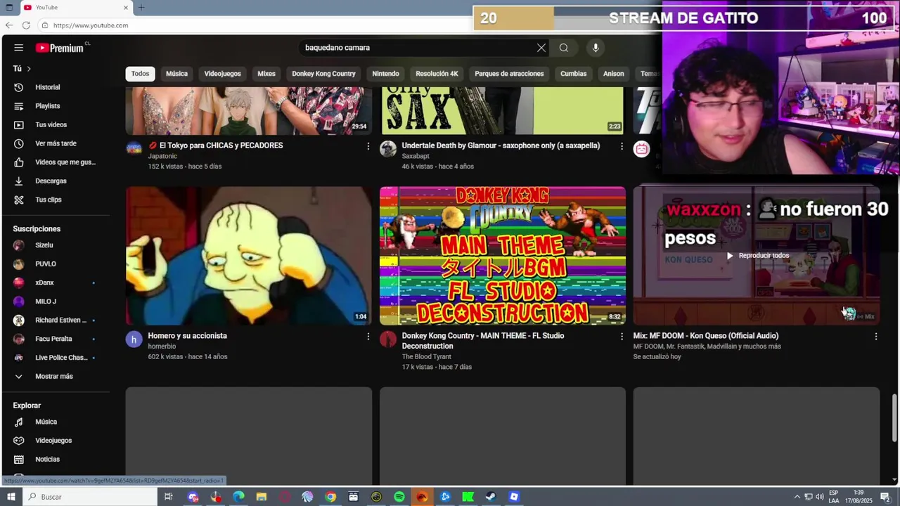Select the Anison filter chip

(613, 74)
